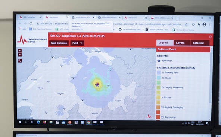The image size is (221, 137).
Task: Click the blue epicenter star on map
Action: tap(97, 85)
